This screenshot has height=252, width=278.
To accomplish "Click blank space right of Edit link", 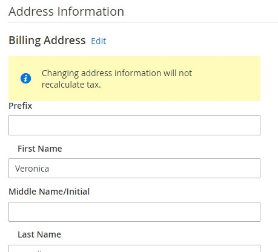I will [182, 41].
